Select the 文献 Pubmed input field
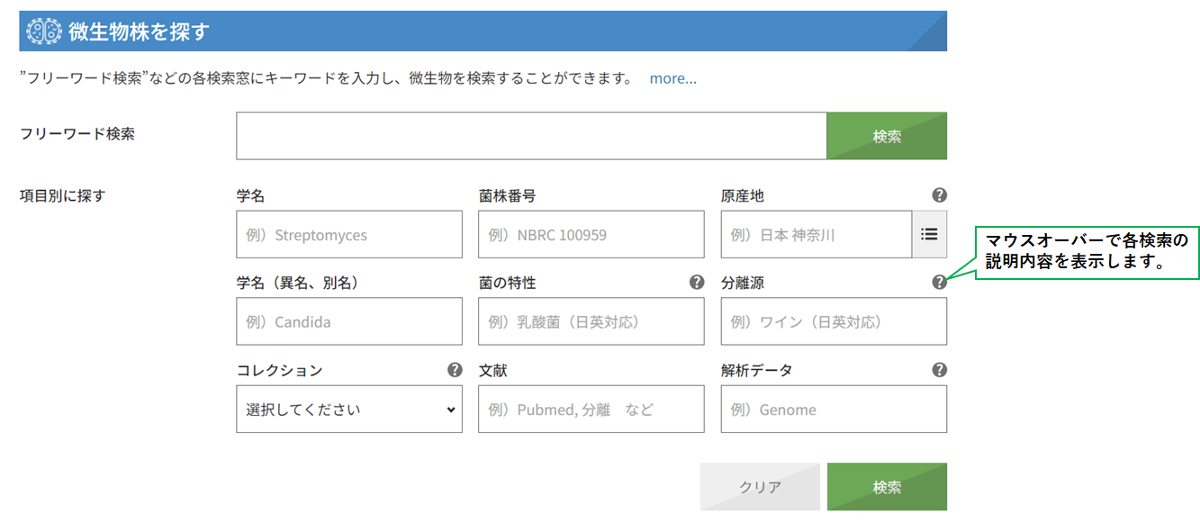1200x532 pixels. point(591,410)
